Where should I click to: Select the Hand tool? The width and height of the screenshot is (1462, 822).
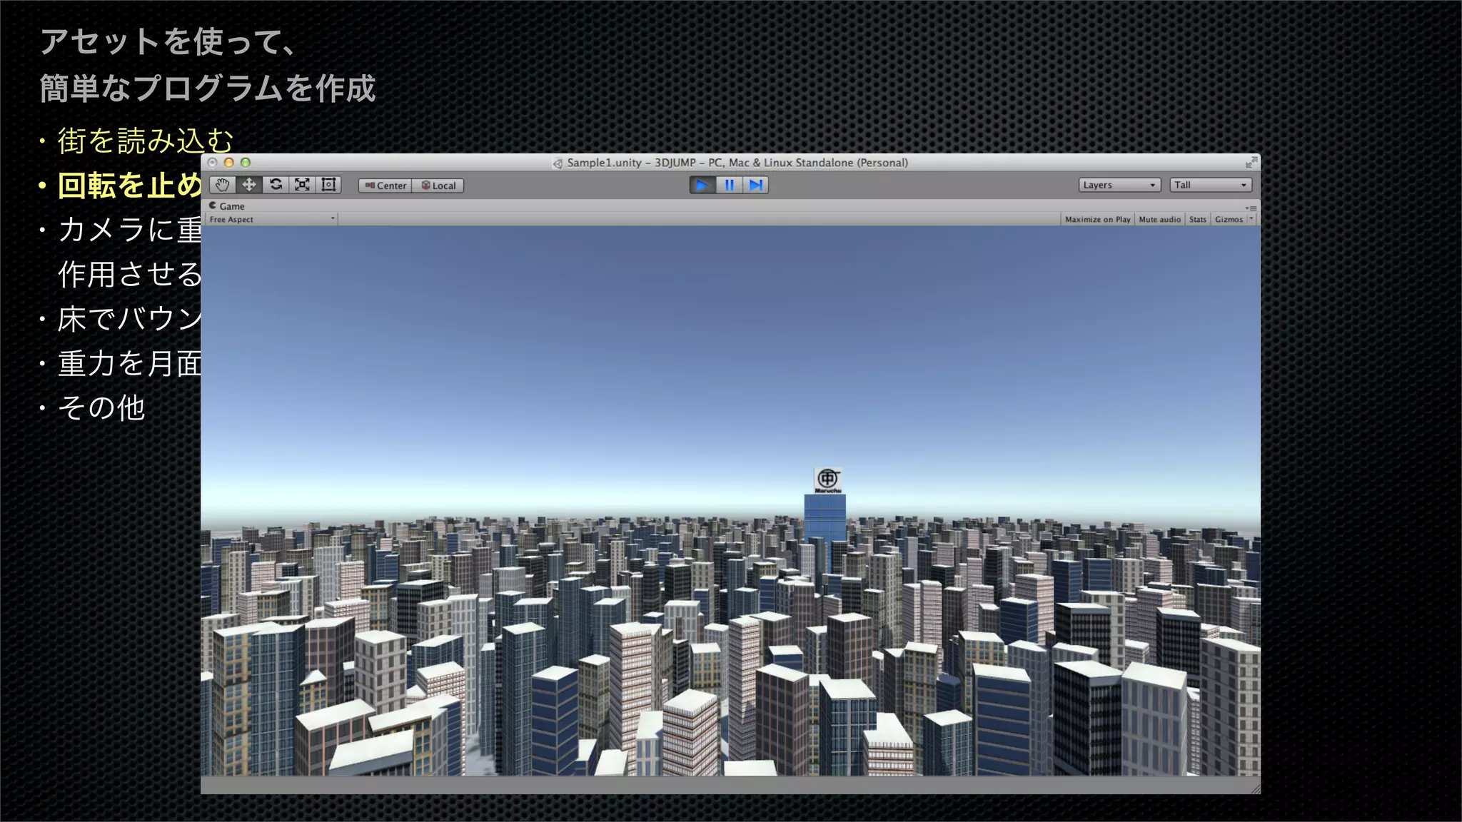223,186
